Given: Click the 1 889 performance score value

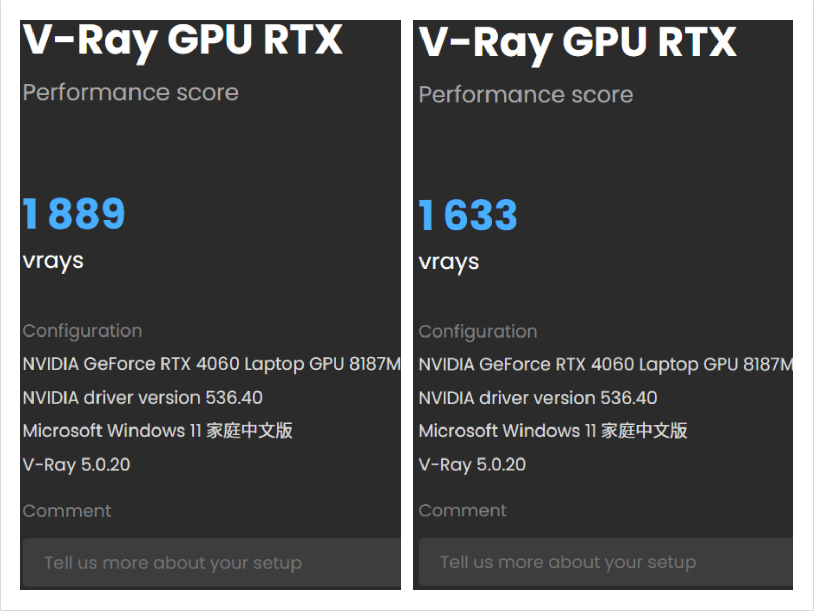Looking at the screenshot, I should point(74,213).
